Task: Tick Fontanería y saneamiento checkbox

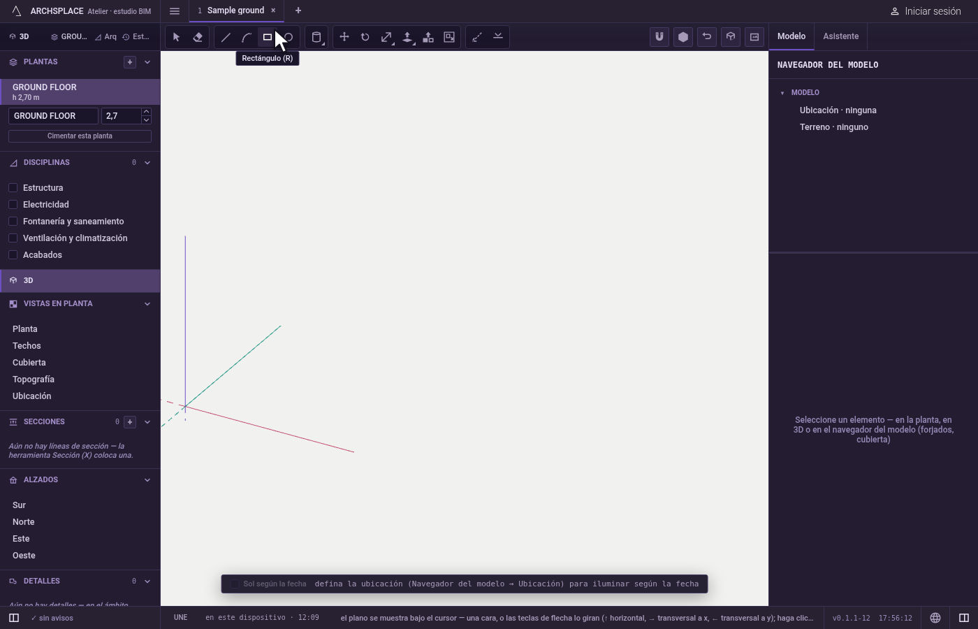Action: [x=13, y=222]
